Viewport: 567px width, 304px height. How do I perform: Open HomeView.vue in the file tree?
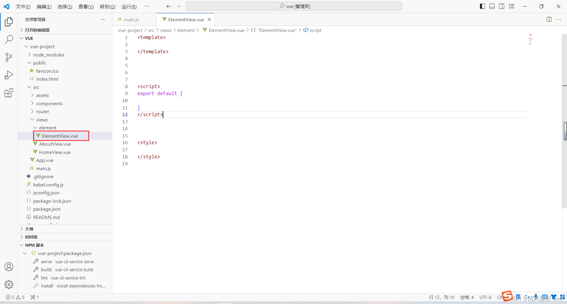(55, 152)
